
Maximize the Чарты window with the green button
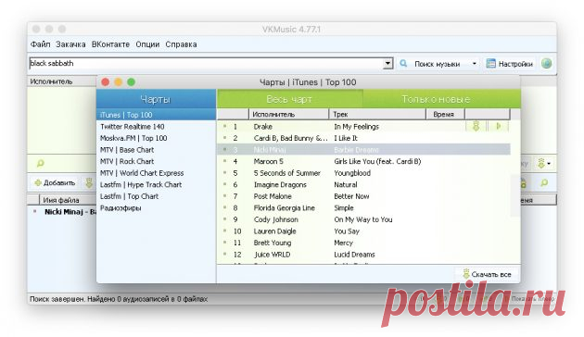[131, 81]
